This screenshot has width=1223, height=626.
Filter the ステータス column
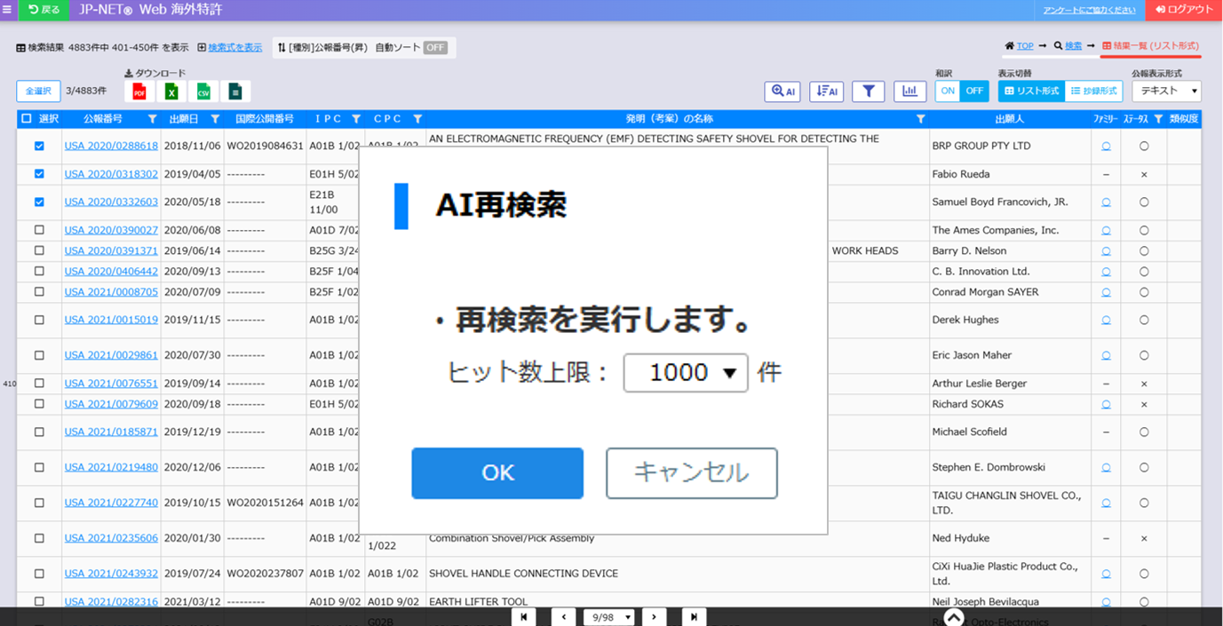pos(1158,118)
